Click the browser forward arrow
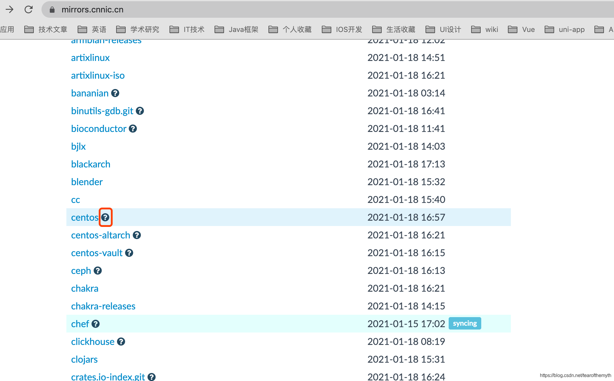Image resolution: width=614 pixels, height=381 pixels. (9, 9)
